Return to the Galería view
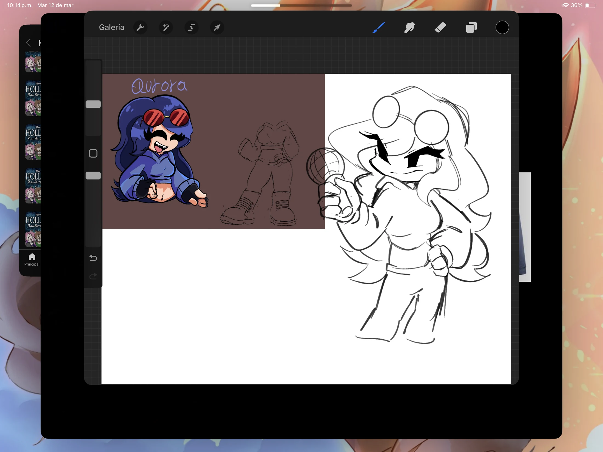Screen dimensions: 603x452 pyautogui.click(x=112, y=27)
